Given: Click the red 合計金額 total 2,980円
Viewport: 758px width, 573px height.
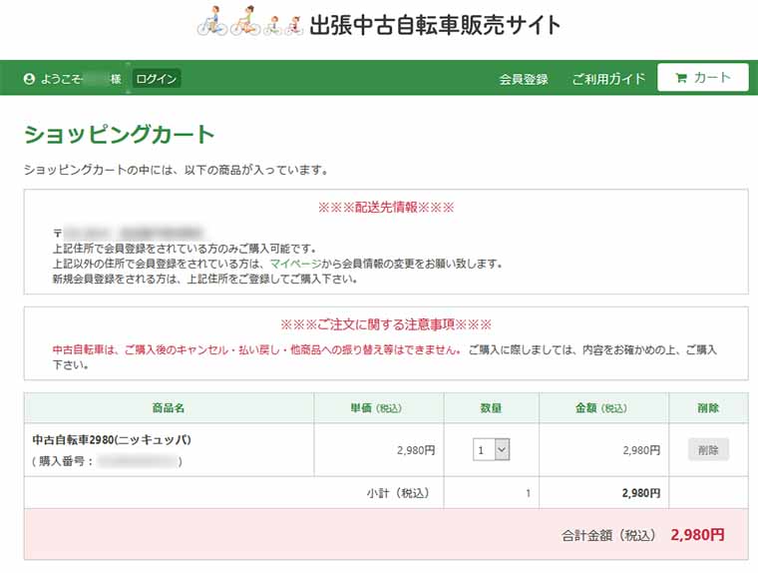Looking at the screenshot, I should point(697,535).
